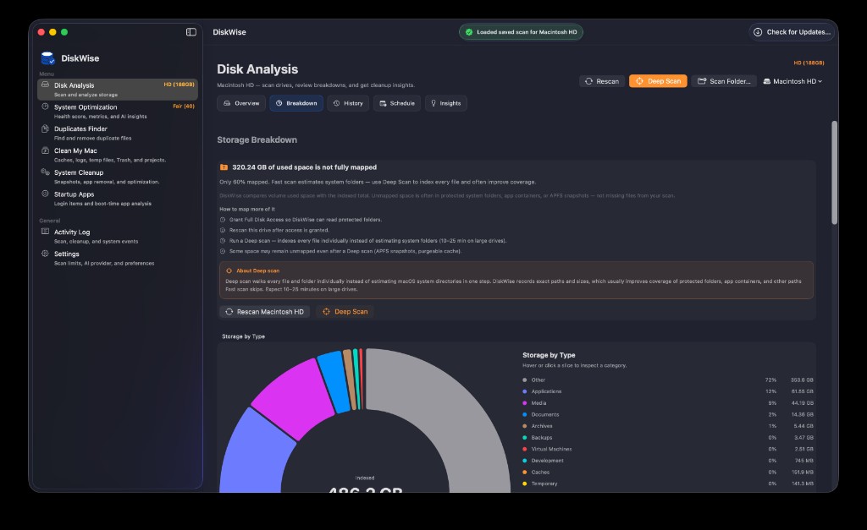Toggle the sidebar panel icon
The width and height of the screenshot is (867, 530).
pos(191,32)
